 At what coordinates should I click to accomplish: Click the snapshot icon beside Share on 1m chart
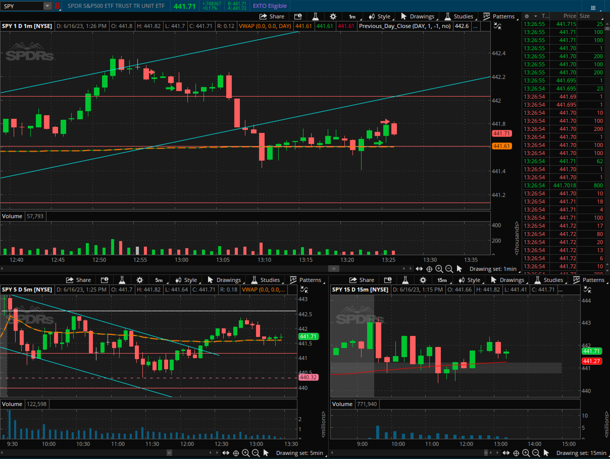(298, 17)
